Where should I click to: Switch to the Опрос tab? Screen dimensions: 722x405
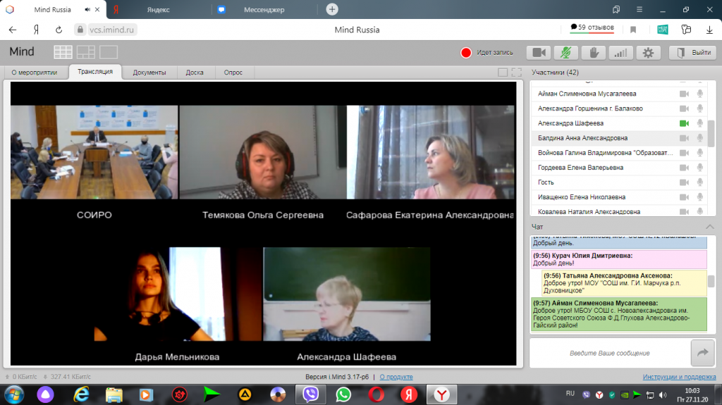tap(233, 73)
